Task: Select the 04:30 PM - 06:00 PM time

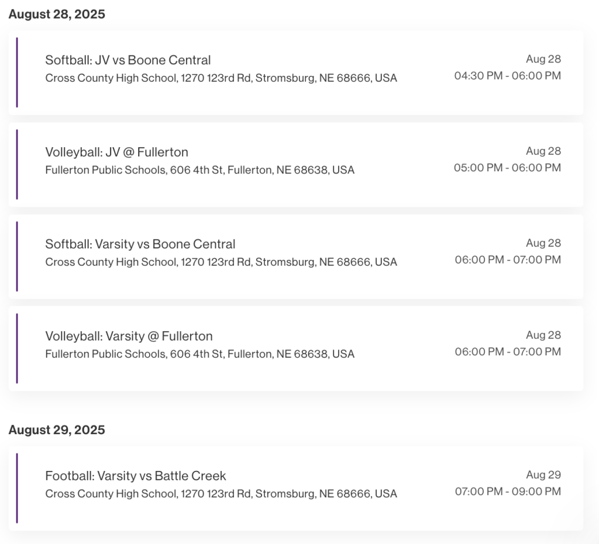Action: click(508, 75)
